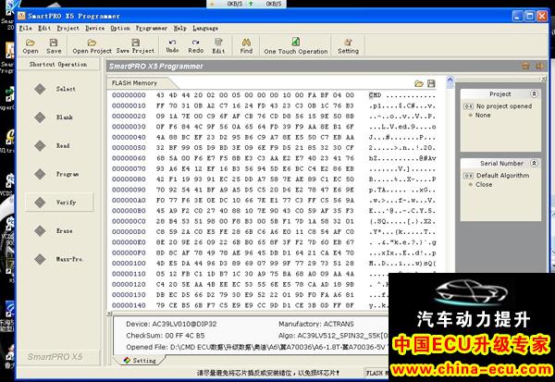Click save disk icon in FLASH Memory header
Viewport: 555px width, 382px height.
pyautogui.click(x=431, y=83)
